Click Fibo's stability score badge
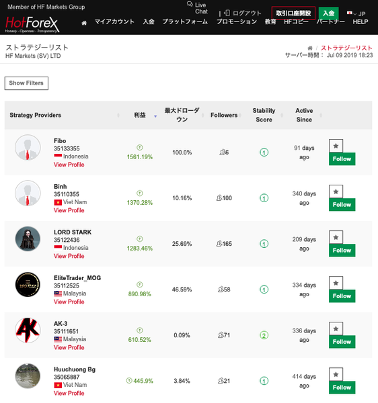 [264, 152]
